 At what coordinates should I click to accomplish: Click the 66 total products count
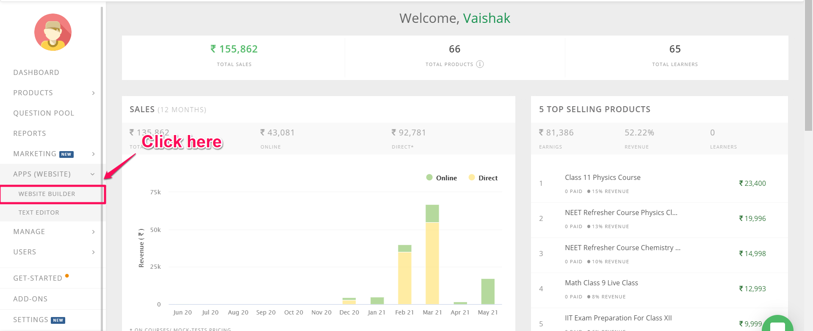tap(454, 49)
